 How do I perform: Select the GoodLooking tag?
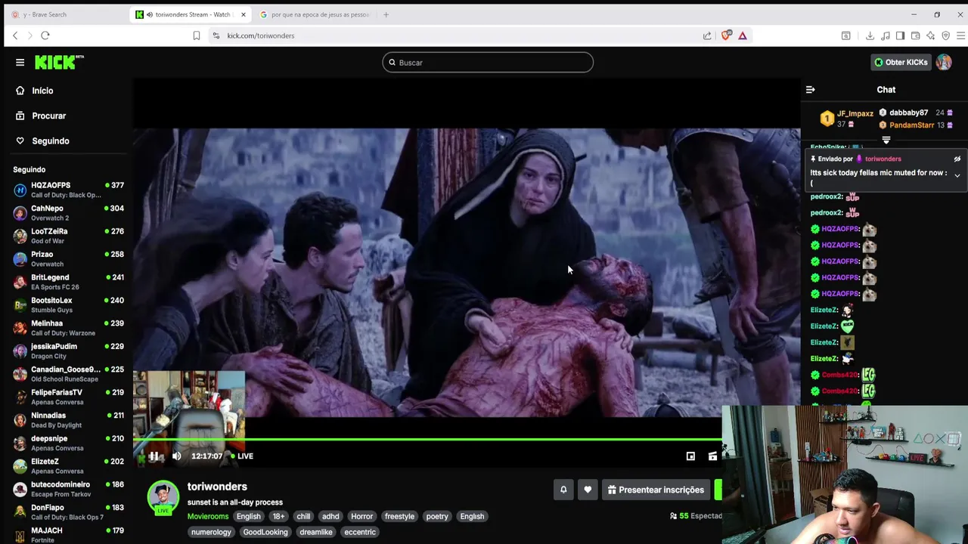pyautogui.click(x=265, y=532)
